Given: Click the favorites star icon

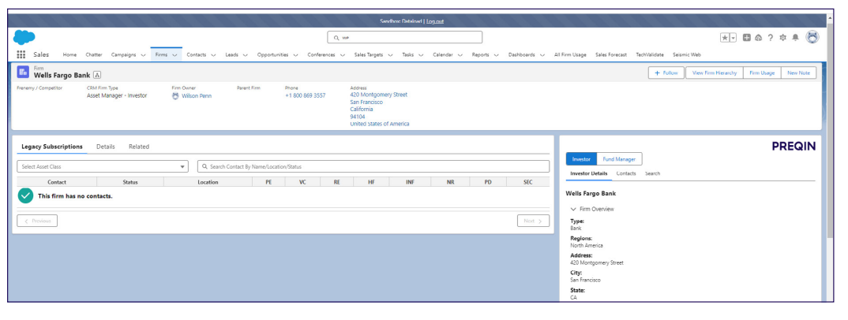Looking at the screenshot, I should (x=725, y=38).
